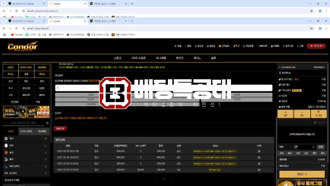Open 공지사항 in the top header menu
This screenshot has height=186, width=330.
coord(288,46)
